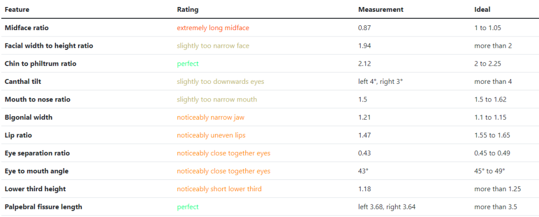Screen dimensions: 539x217
Task: Select Facial width to height ratio label
Action: [49, 46]
